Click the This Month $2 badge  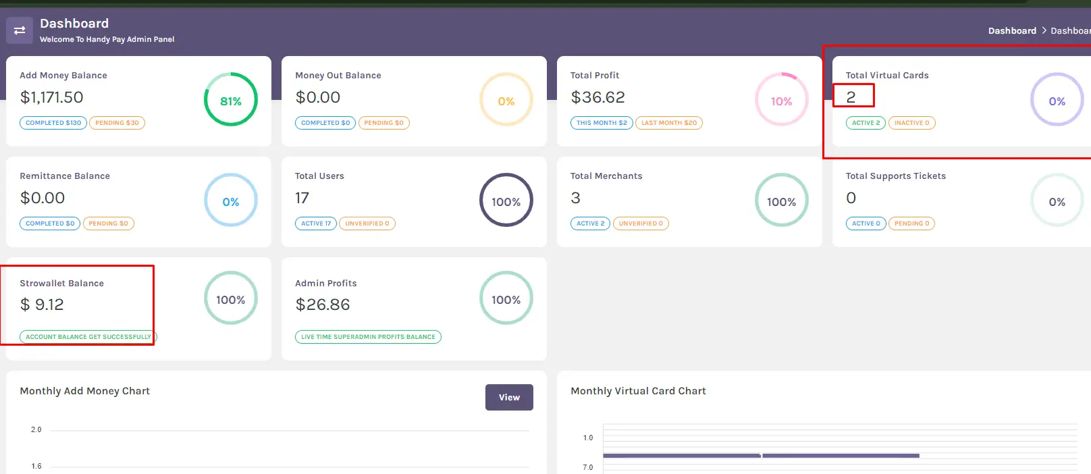pos(602,123)
